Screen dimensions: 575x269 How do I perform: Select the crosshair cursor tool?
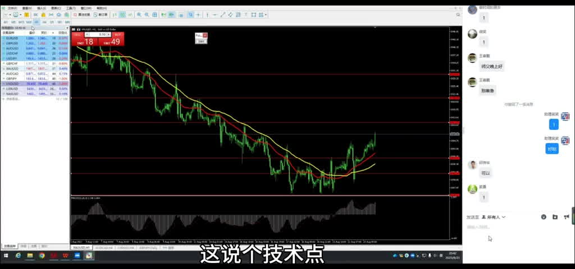198,15
